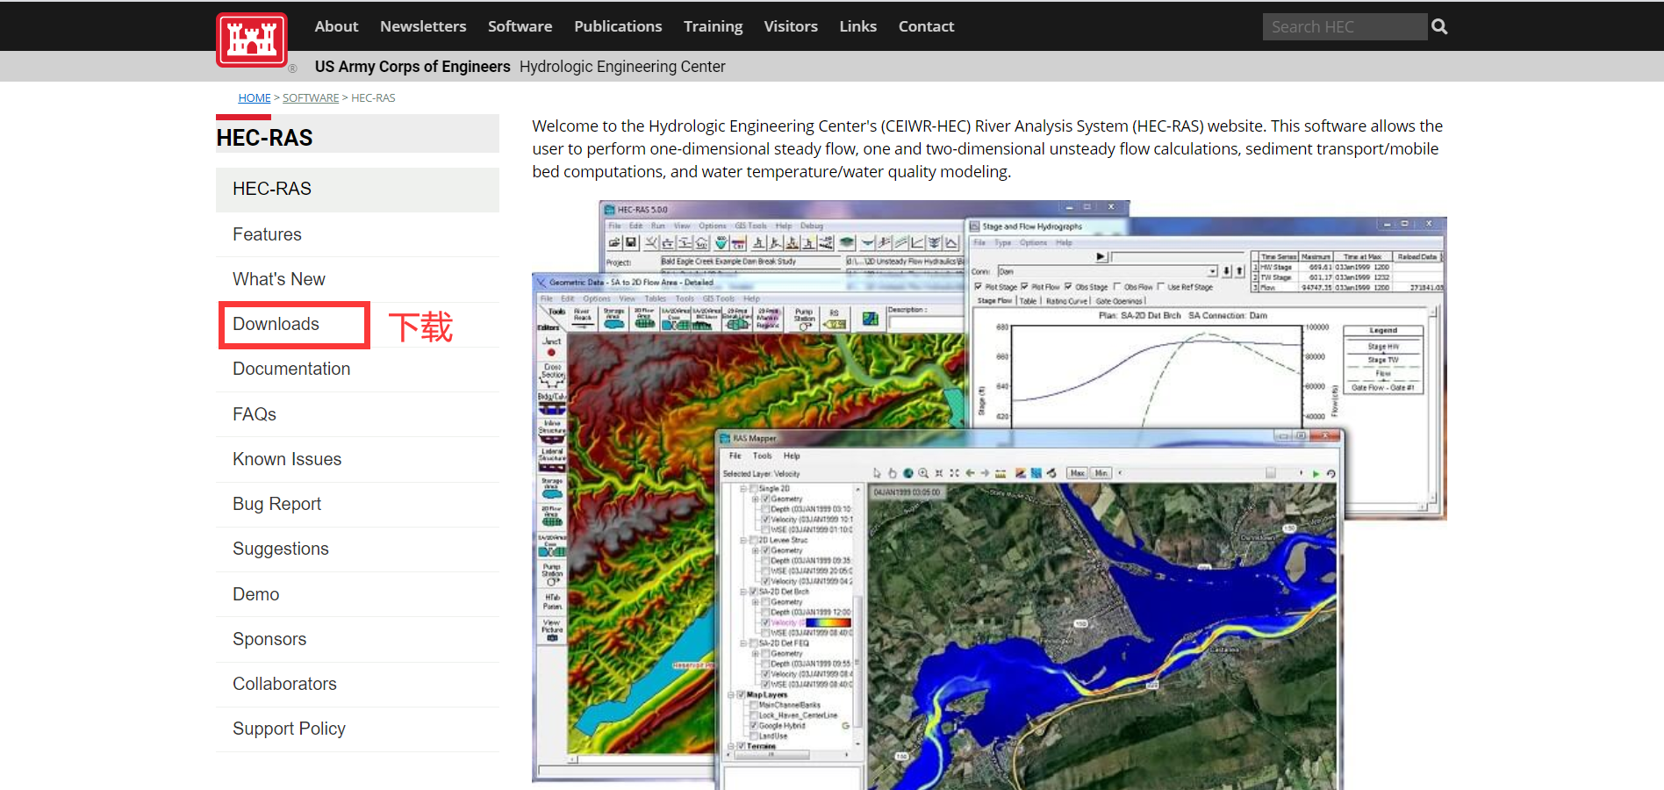This screenshot has height=790, width=1664.
Task: Open the Collaborators sidebar page
Action: [357, 684]
